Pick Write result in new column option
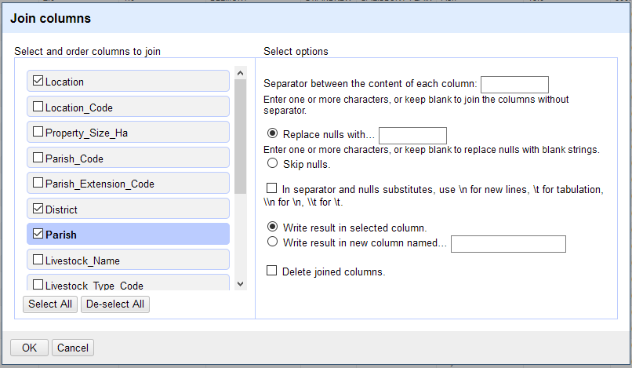The width and height of the screenshot is (632, 368). pyautogui.click(x=273, y=242)
